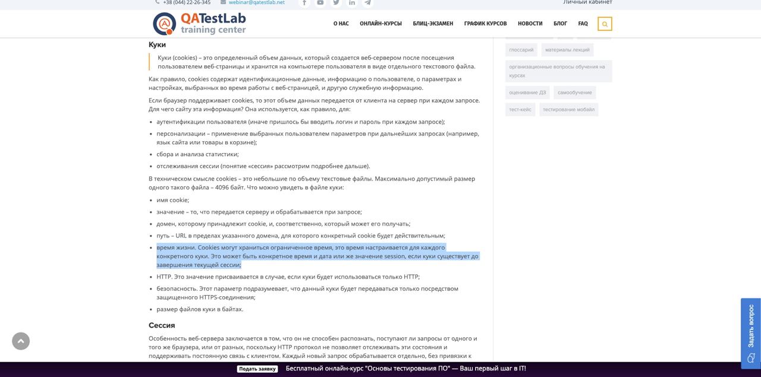The image size is (761, 377).
Task: Select the 'оценивание ДЗ' tag
Action: click(x=527, y=93)
